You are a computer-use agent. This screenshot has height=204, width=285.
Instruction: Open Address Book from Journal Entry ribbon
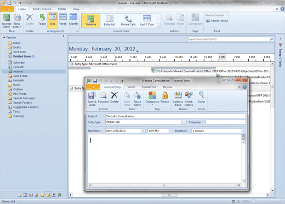click(x=178, y=99)
